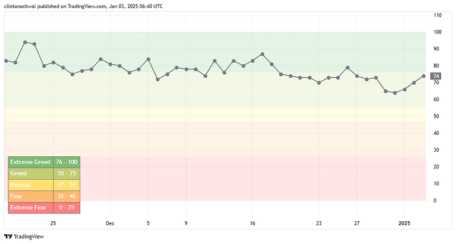Click the Extreme Fear legend label
456x244 pixels.
point(28,208)
